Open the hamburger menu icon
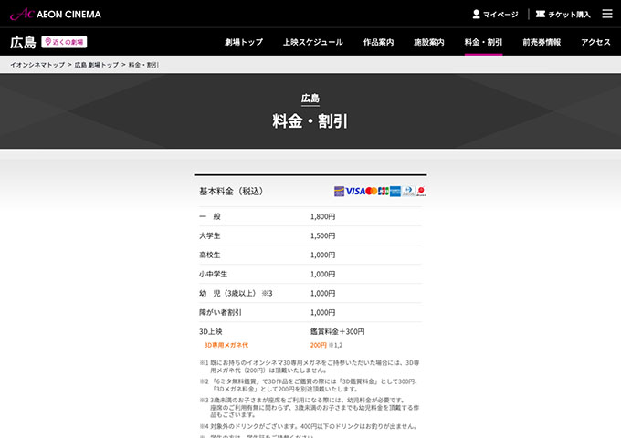This screenshot has height=438, width=621. click(607, 14)
